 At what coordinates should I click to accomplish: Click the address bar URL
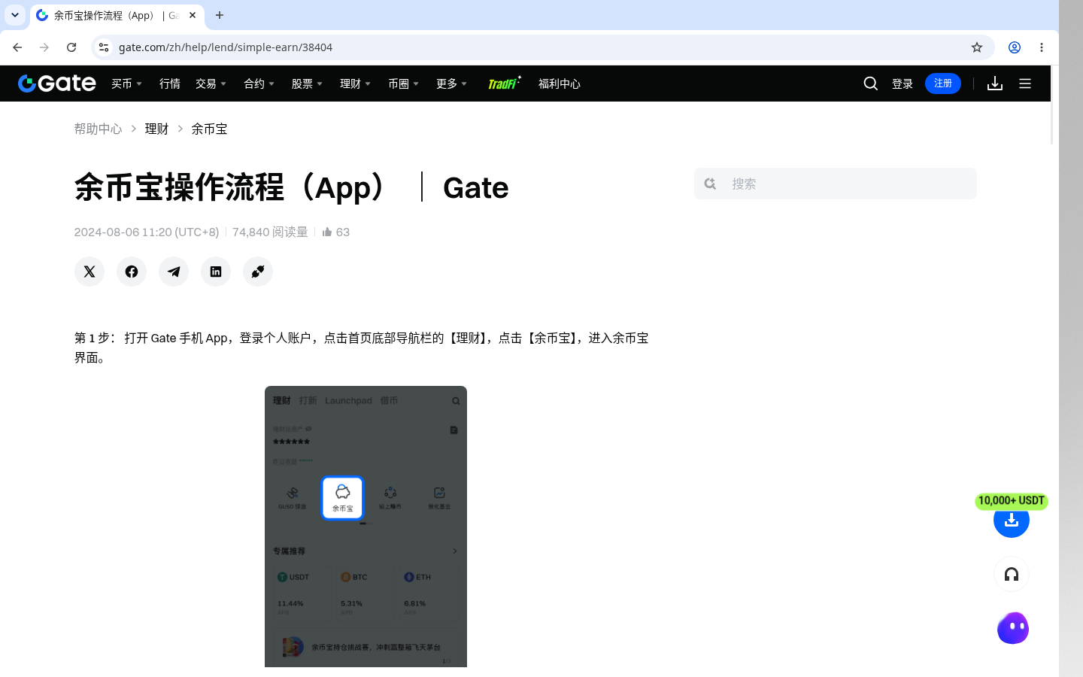tap(226, 47)
